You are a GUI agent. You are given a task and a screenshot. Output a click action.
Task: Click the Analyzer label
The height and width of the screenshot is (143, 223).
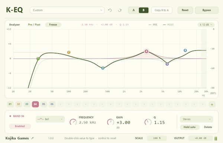coord(14,25)
